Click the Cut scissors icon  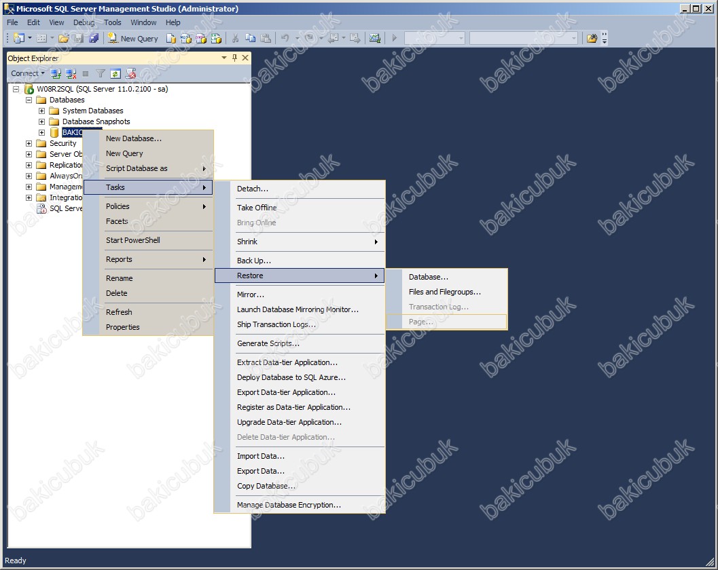pyautogui.click(x=235, y=39)
